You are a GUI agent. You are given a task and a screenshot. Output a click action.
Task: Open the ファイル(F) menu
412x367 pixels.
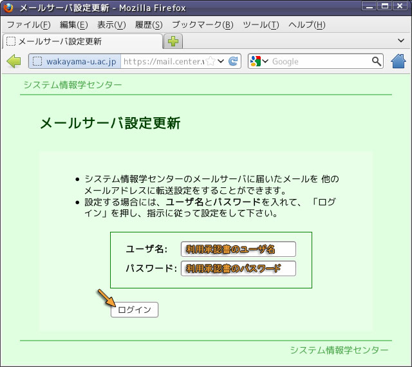pos(28,24)
